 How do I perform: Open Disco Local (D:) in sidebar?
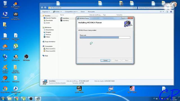(51, 51)
